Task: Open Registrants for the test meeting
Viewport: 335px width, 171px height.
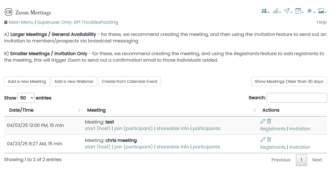Action: (x=273, y=129)
